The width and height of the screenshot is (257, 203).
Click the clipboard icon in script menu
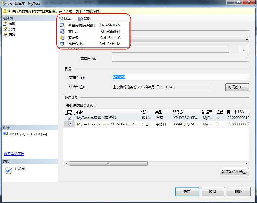[62, 38]
